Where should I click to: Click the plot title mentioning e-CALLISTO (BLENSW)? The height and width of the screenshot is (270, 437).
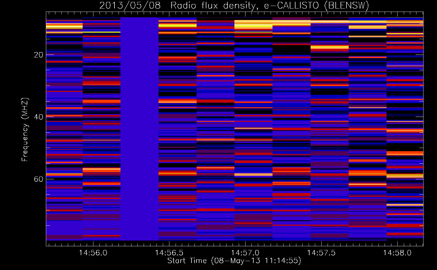click(x=234, y=5)
